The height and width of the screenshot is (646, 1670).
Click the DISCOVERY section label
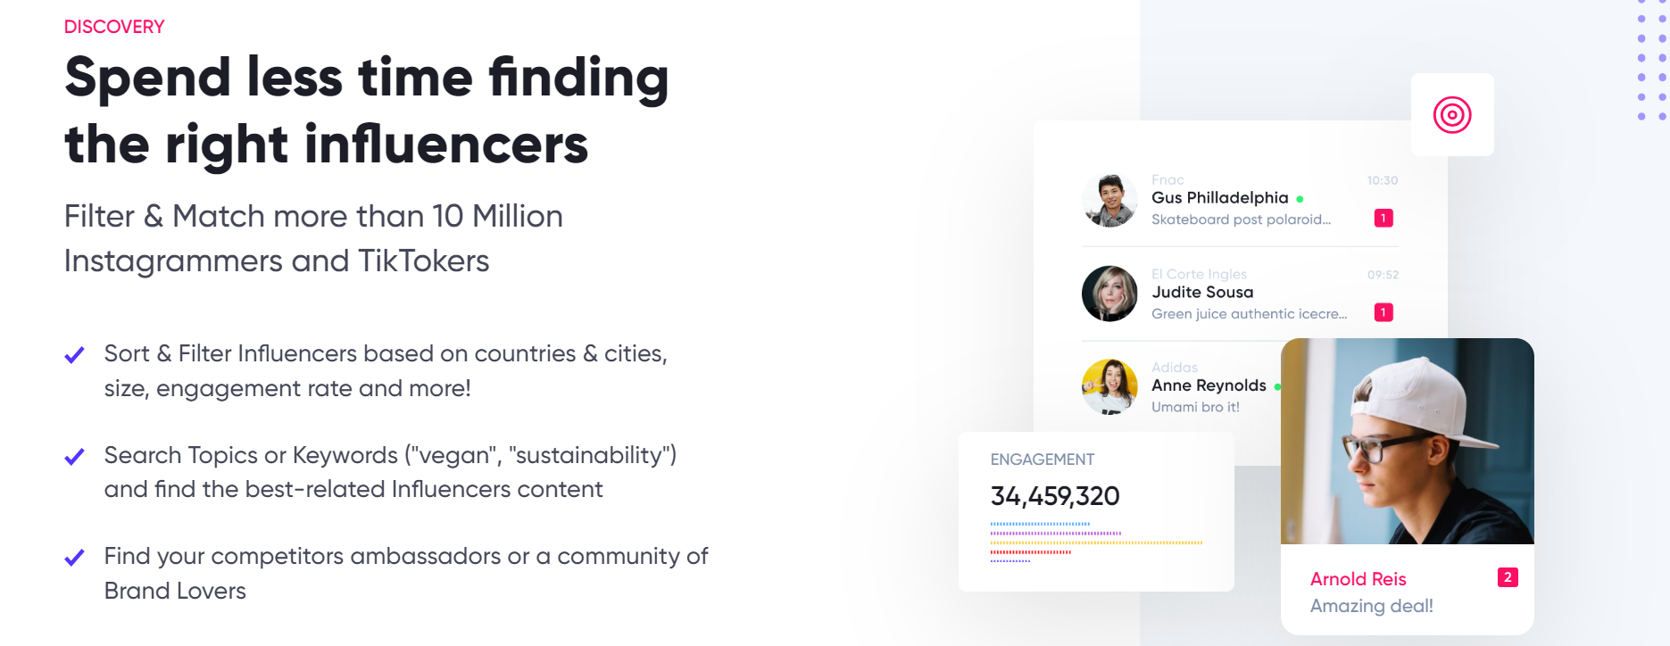[114, 27]
